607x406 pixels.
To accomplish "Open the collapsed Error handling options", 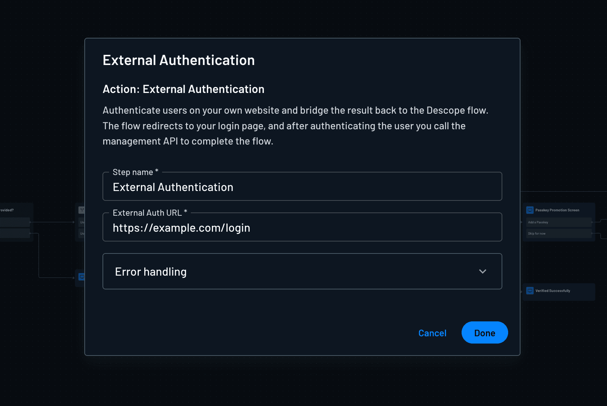I will click(x=302, y=271).
